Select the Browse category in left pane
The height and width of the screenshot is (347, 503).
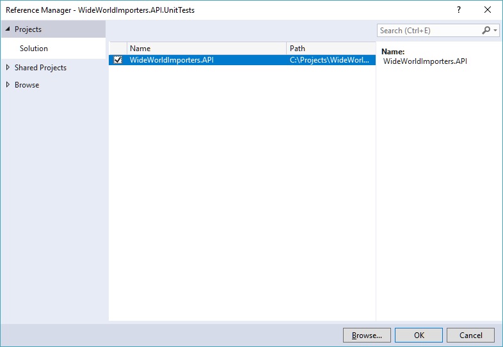tap(27, 85)
